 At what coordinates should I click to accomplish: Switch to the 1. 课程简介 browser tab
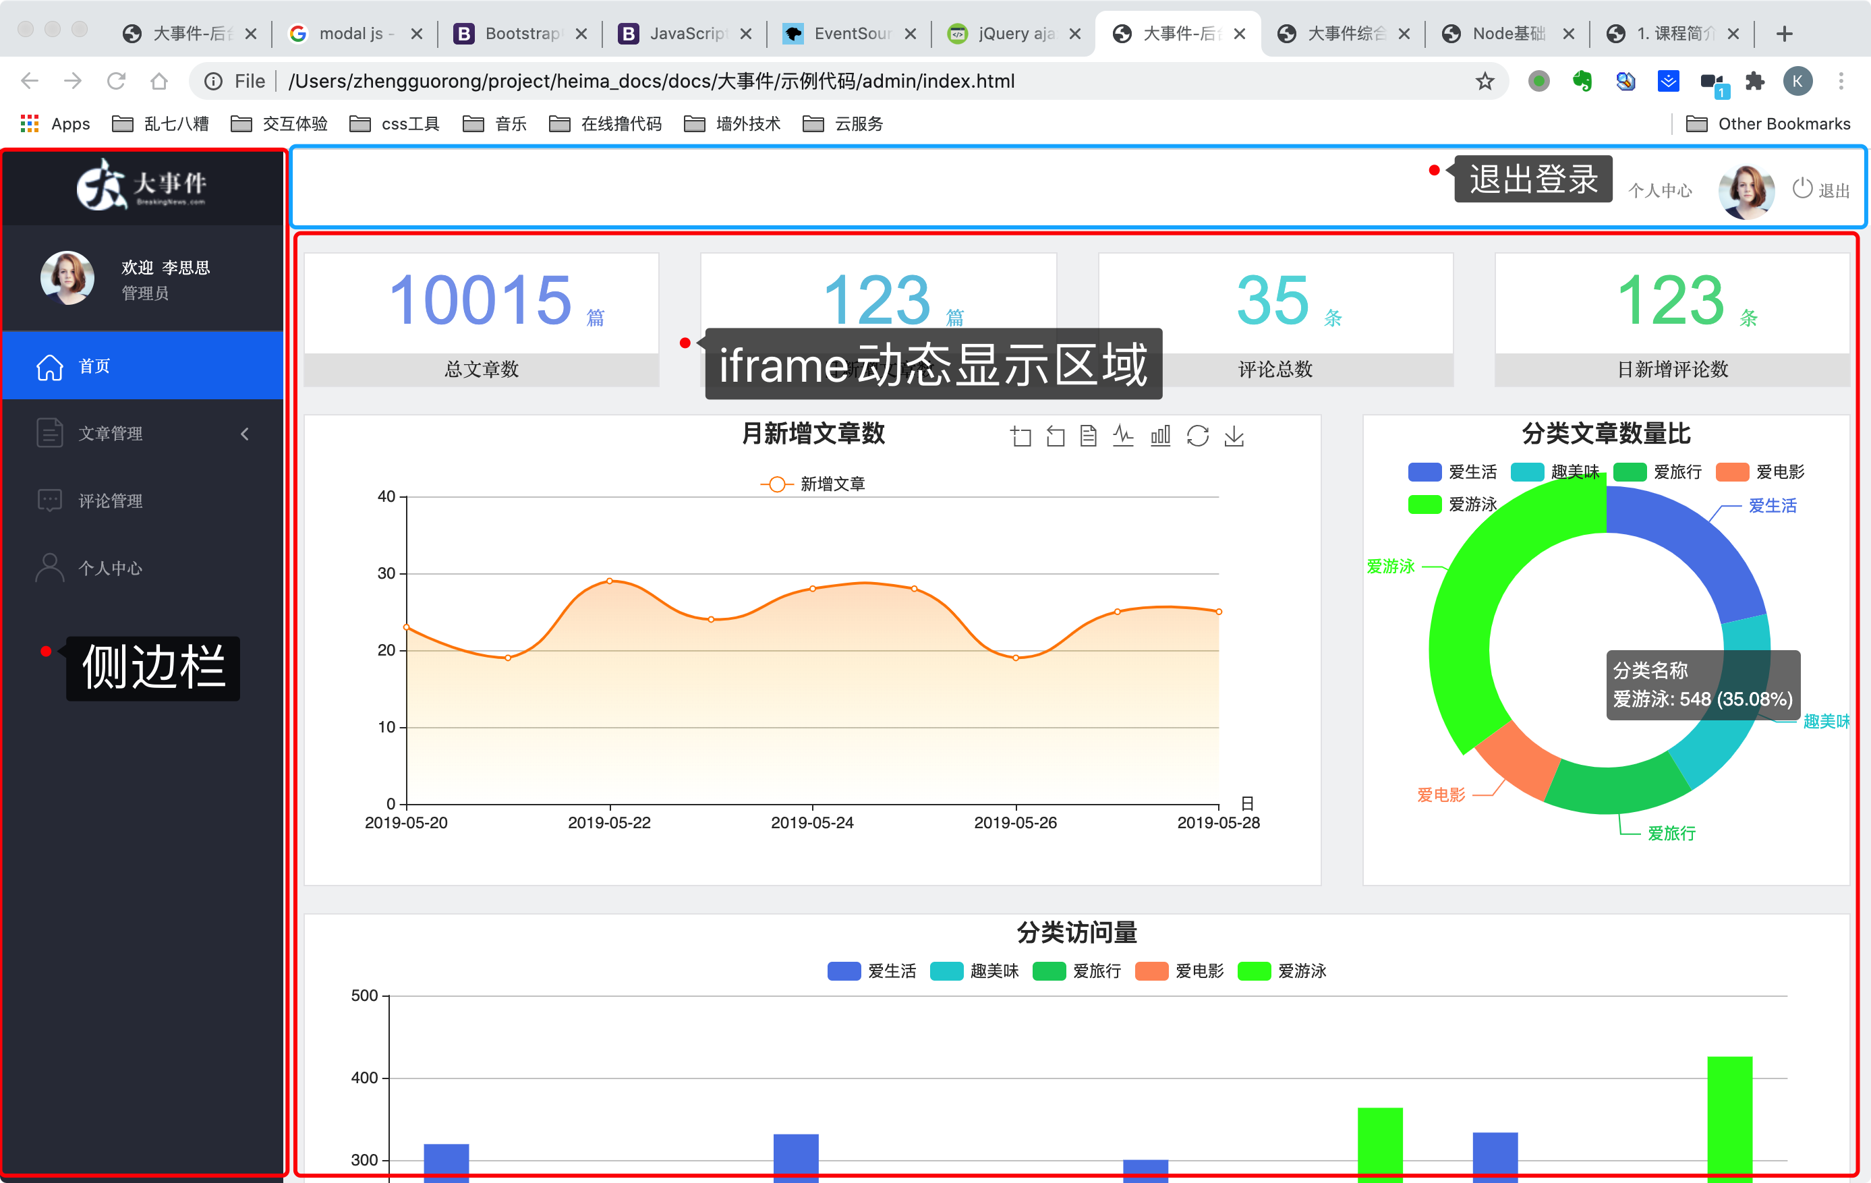(1672, 34)
